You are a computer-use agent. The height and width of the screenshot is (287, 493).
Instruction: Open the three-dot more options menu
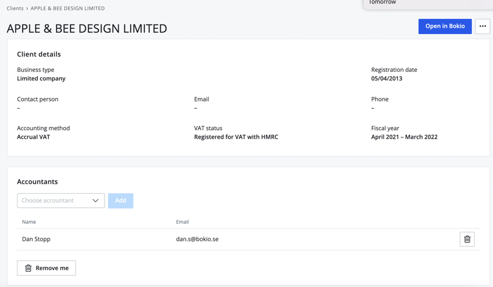482,26
